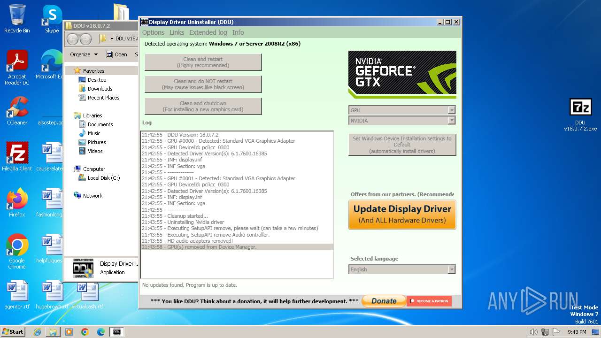Launch CCleaner from the desktop
The width and height of the screenshot is (601, 338).
tap(17, 111)
